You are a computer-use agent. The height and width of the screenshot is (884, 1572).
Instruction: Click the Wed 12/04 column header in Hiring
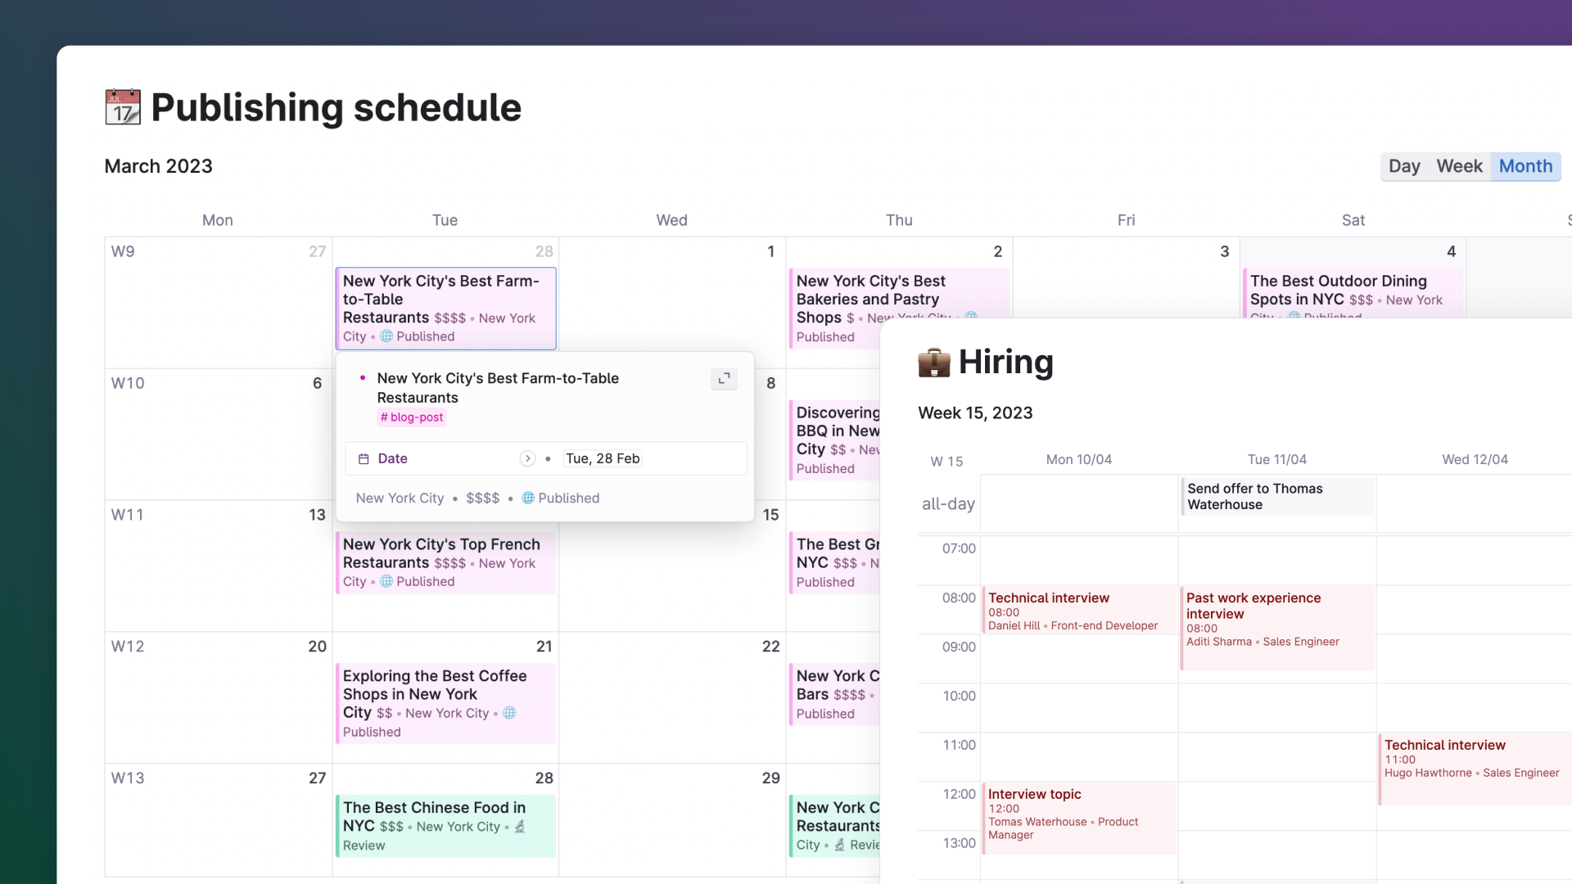[1475, 460]
